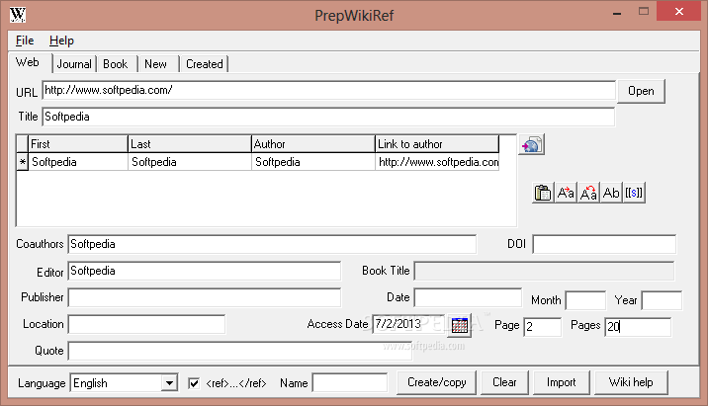
Task: Click the DOI input field
Action: (604, 244)
